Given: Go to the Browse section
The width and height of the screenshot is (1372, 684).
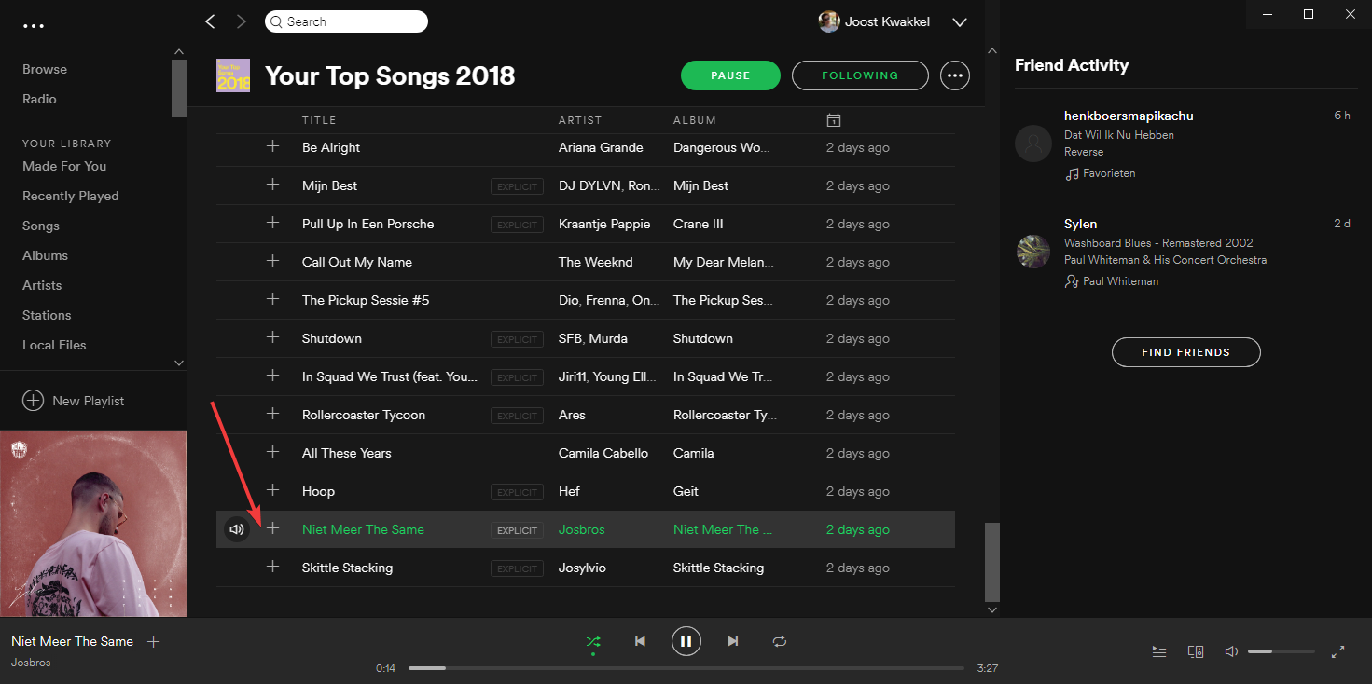Looking at the screenshot, I should tap(45, 69).
